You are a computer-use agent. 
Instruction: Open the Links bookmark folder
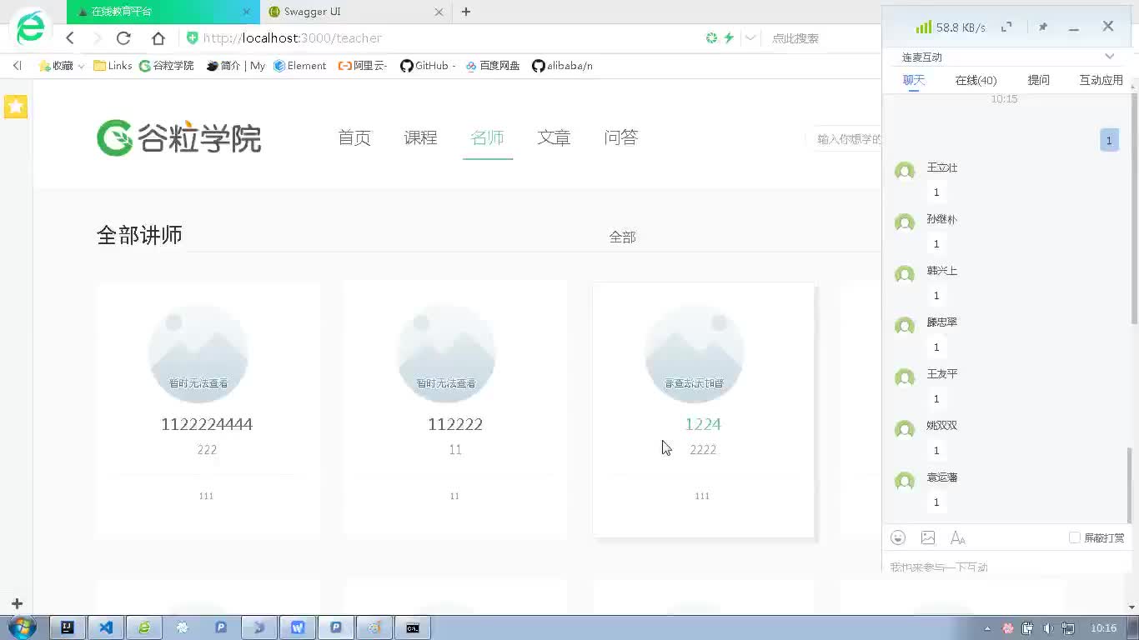click(113, 66)
